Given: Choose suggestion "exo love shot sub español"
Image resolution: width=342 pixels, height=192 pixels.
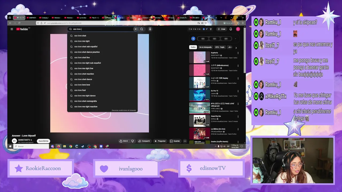Looking at the screenshot, I should click(x=102, y=47).
